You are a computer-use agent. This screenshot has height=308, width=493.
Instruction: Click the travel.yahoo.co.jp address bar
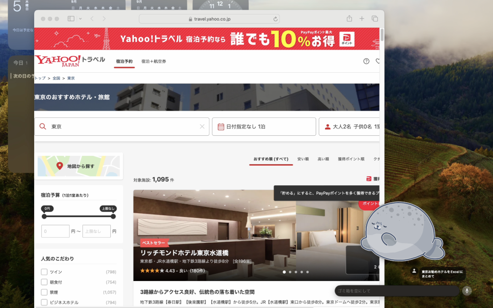click(x=209, y=19)
